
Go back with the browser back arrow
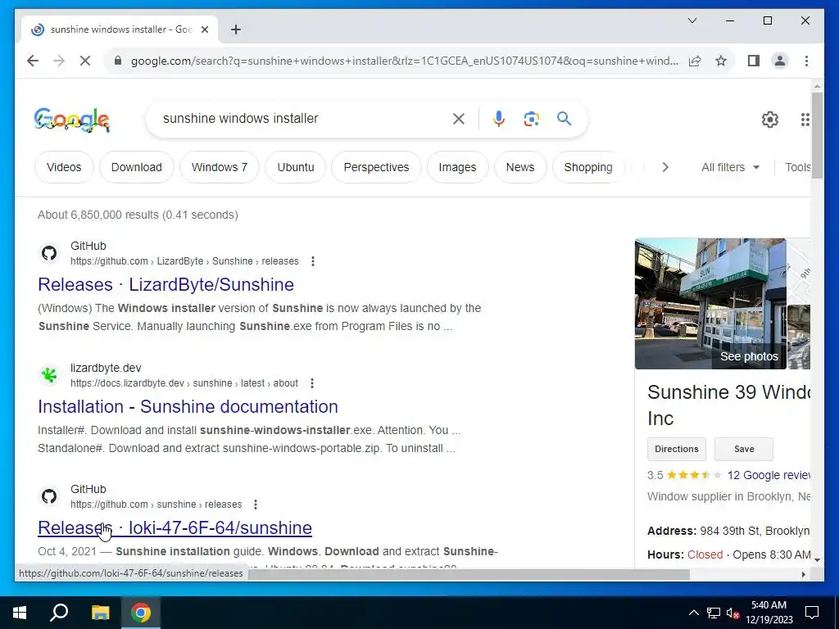[x=33, y=61]
